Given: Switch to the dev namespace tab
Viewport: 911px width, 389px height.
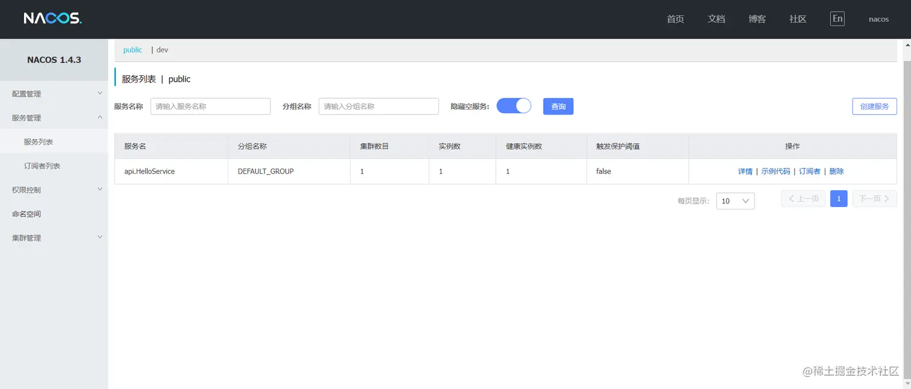Looking at the screenshot, I should coord(162,50).
